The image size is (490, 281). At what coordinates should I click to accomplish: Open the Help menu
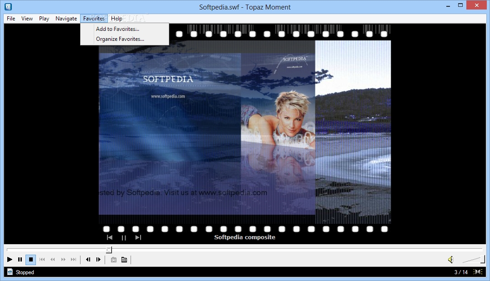pyautogui.click(x=116, y=19)
